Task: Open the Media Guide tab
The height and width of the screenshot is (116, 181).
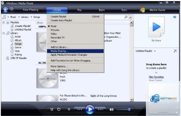Action: [x=157, y=10]
